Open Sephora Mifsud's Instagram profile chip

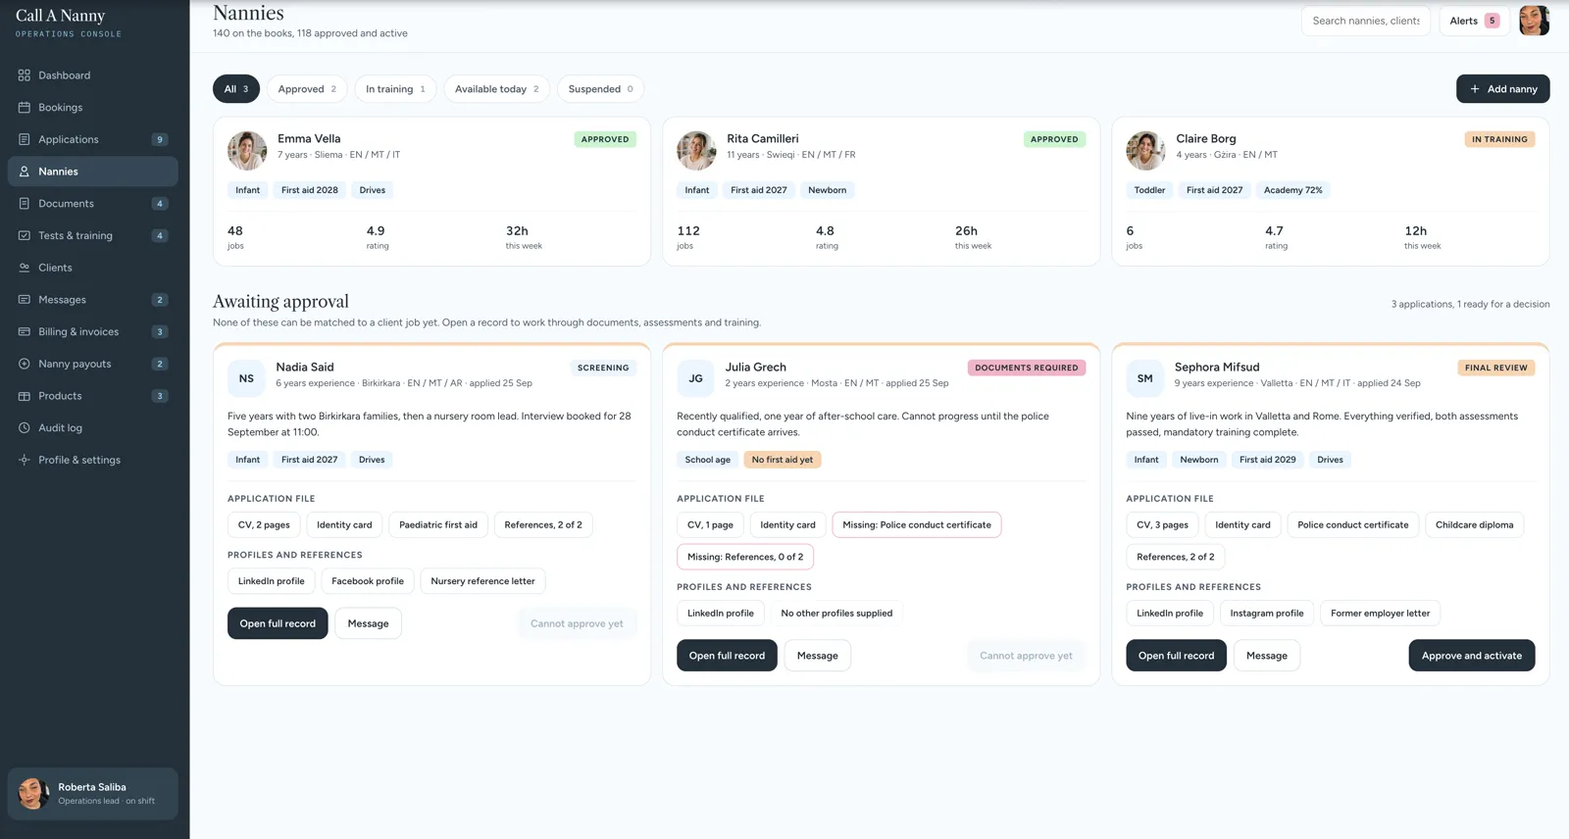[1267, 614]
